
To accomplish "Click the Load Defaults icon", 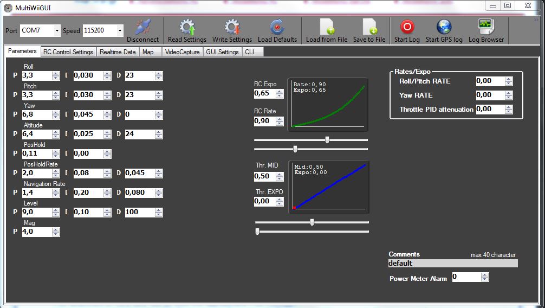I will [x=277, y=27].
